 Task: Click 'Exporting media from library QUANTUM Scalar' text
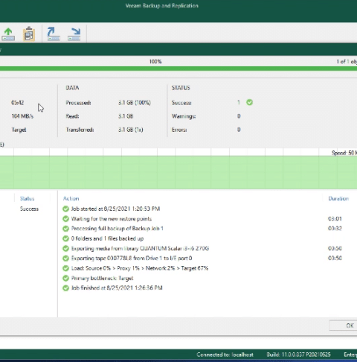coord(140,248)
